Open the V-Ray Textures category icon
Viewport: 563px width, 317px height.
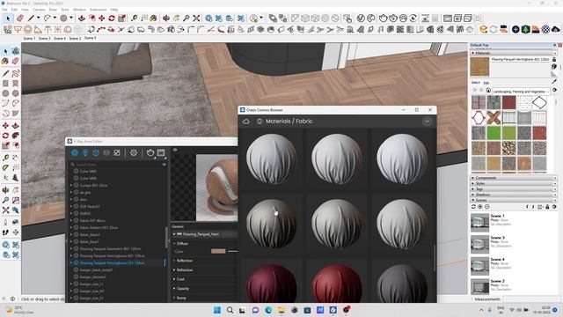click(x=117, y=152)
